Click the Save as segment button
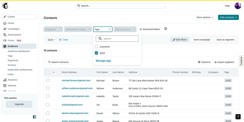The width and height of the screenshot is (244, 122). tap(225, 40)
